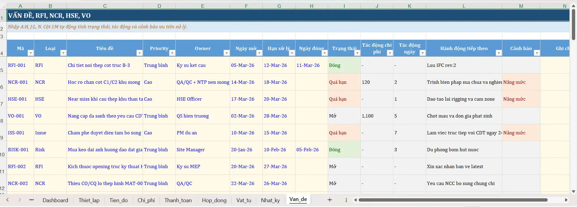Open Cảnh báo column filter
This screenshot has height=207, width=577.
537,53
